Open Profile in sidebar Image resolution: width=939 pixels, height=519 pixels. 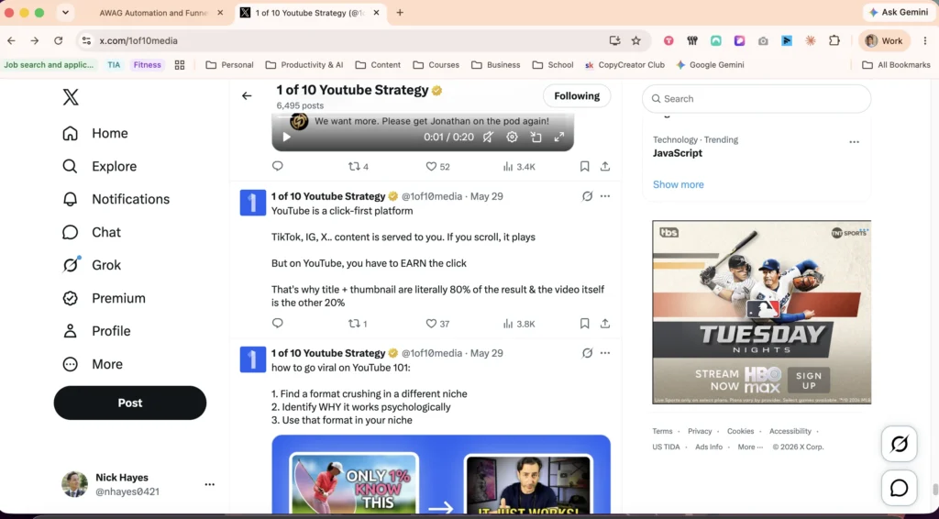(96, 331)
